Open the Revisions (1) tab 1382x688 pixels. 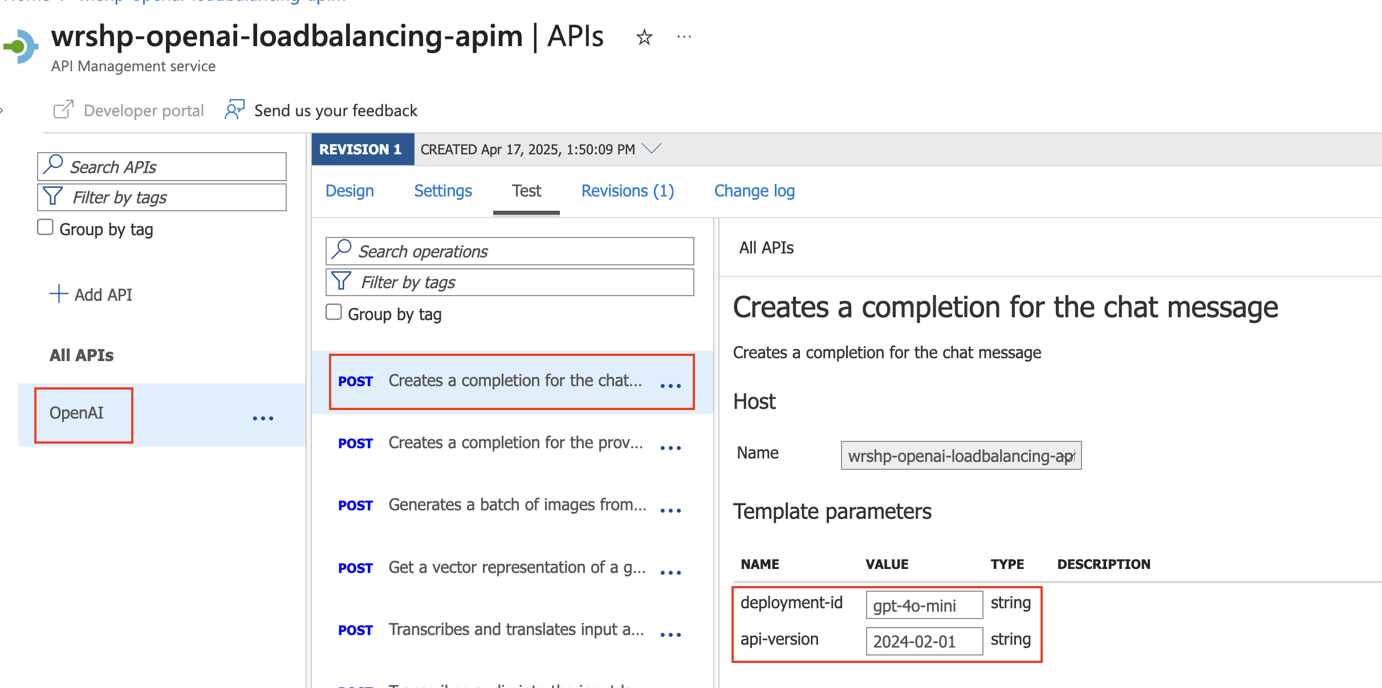[x=628, y=191]
